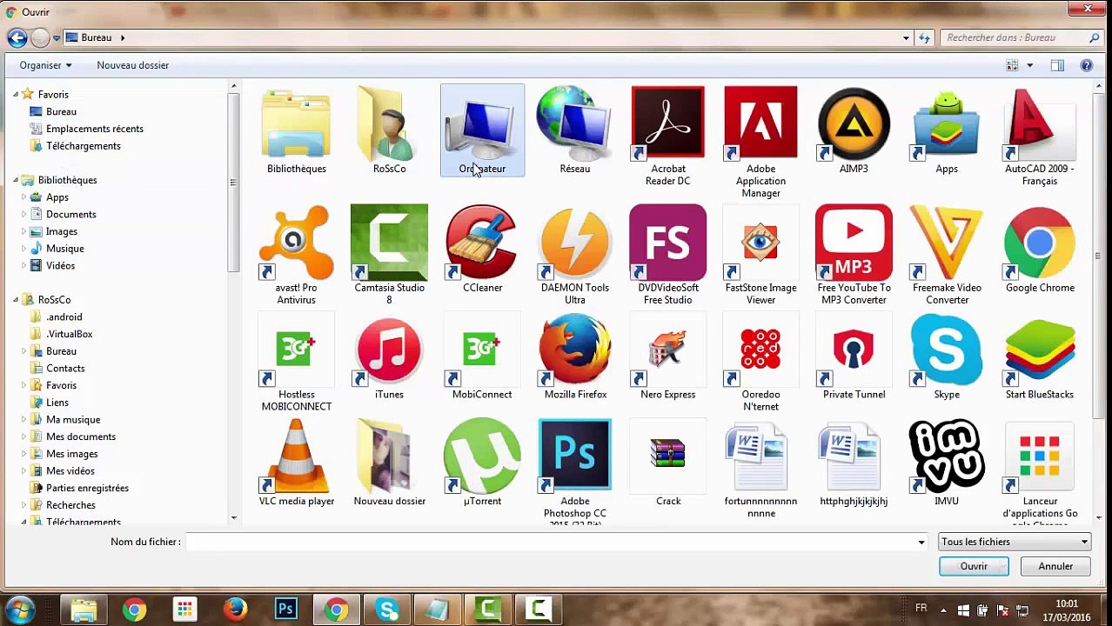Viewport: 1112px width, 626px height.
Task: Select the iTunes shortcut icon
Action: pyautogui.click(x=389, y=350)
